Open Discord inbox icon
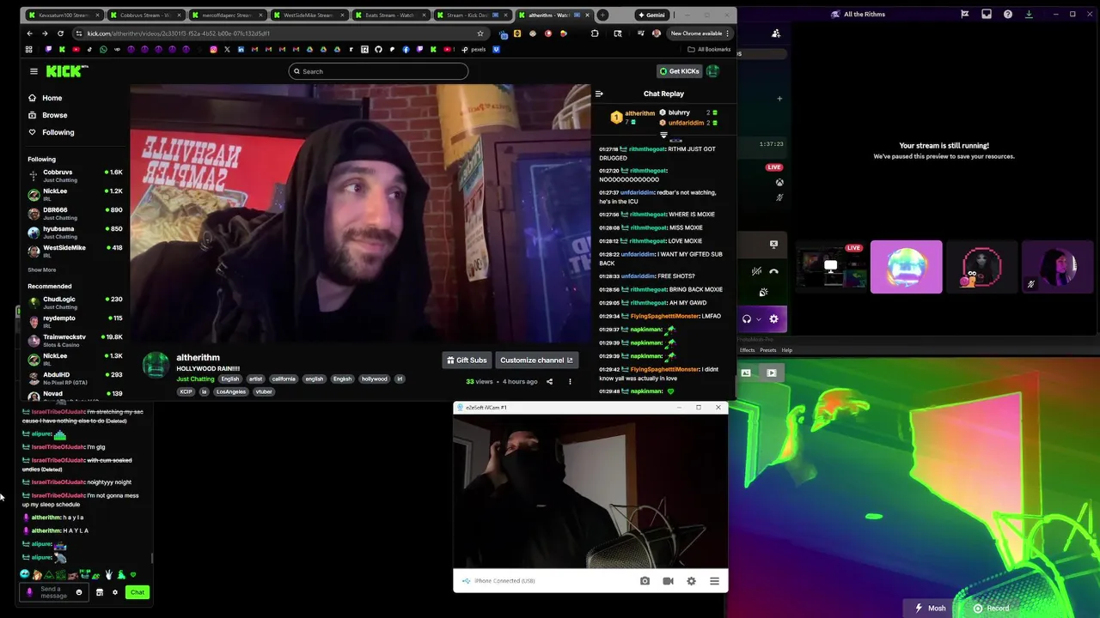Screen dimensions: 1100x618 [987, 14]
